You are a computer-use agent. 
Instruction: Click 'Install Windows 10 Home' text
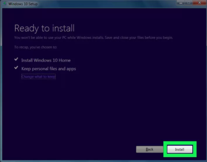click(x=46, y=60)
